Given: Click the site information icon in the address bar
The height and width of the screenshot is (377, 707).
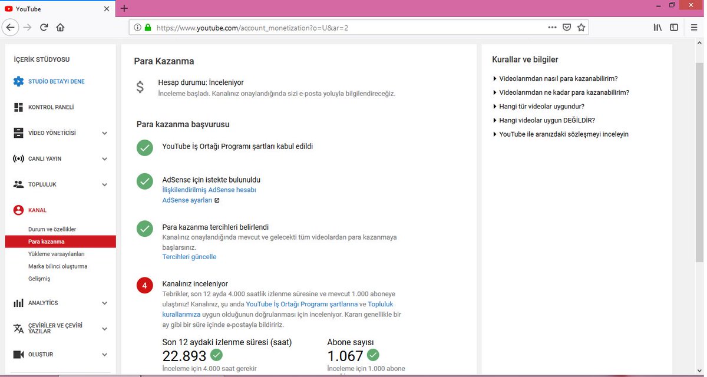Looking at the screenshot, I should (137, 27).
